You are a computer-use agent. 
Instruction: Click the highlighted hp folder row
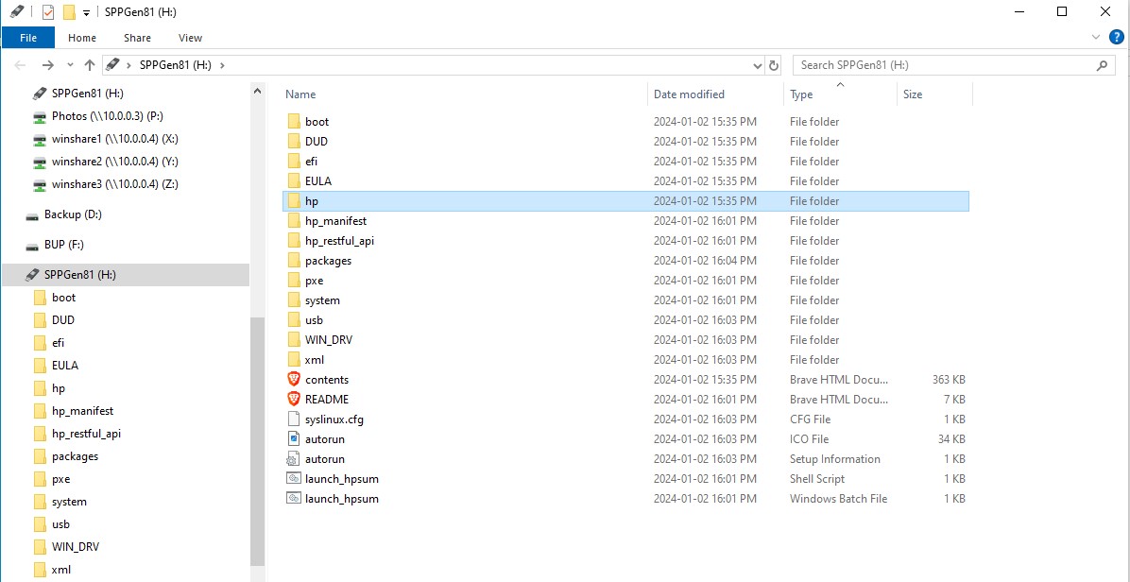[625, 201]
